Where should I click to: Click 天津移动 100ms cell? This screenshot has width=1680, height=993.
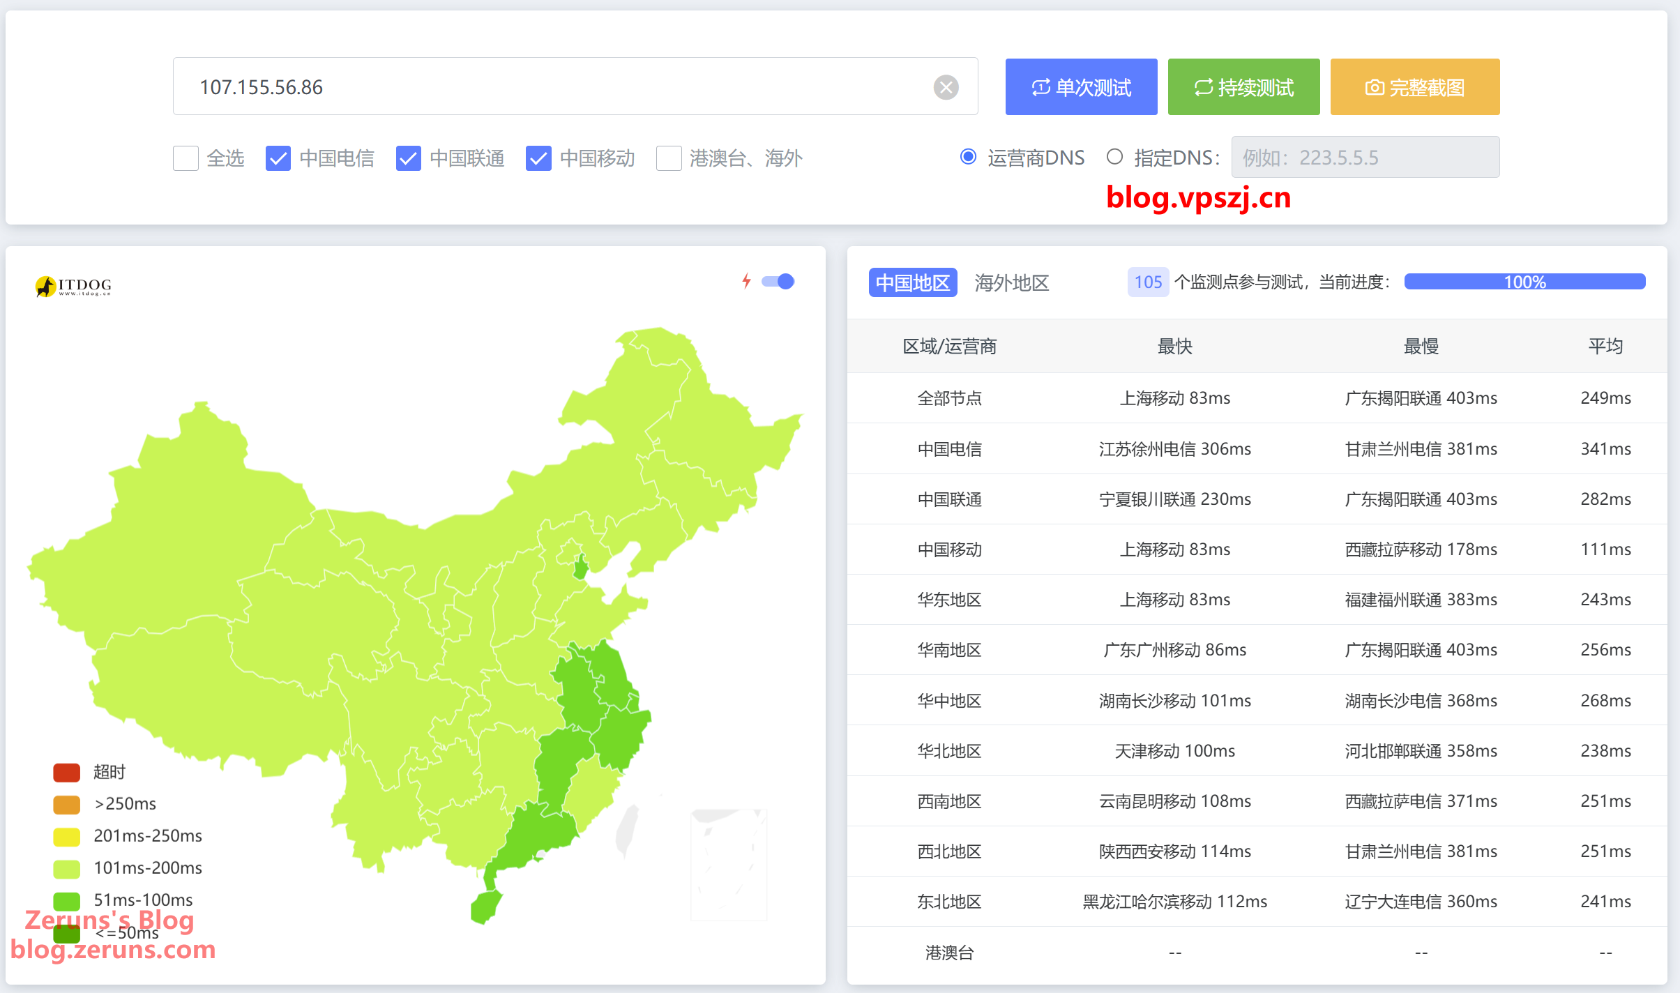[1175, 751]
